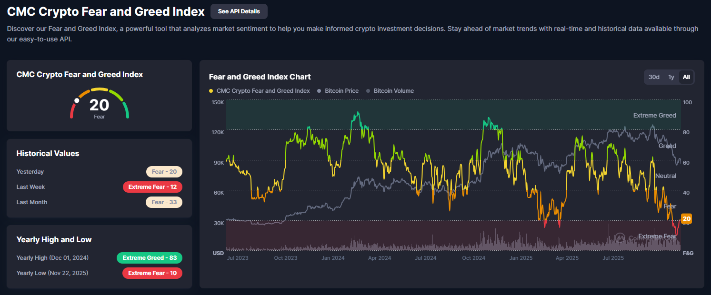This screenshot has height=295, width=711.
Task: Select the 1y chart range
Action: [671, 77]
